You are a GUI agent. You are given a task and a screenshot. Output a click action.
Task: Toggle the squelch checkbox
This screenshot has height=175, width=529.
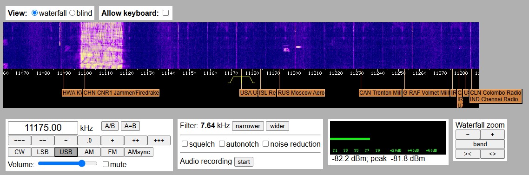click(x=185, y=144)
